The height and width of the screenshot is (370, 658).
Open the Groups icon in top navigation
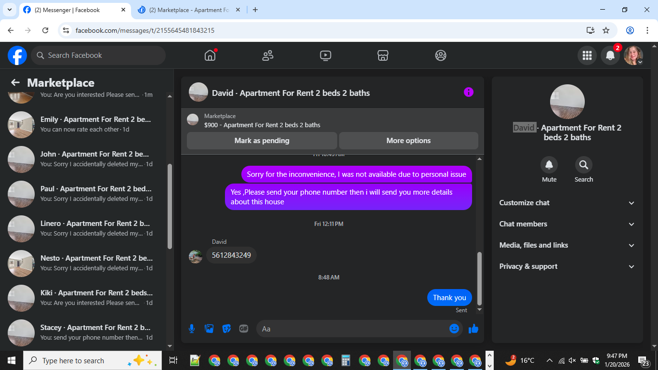click(441, 55)
